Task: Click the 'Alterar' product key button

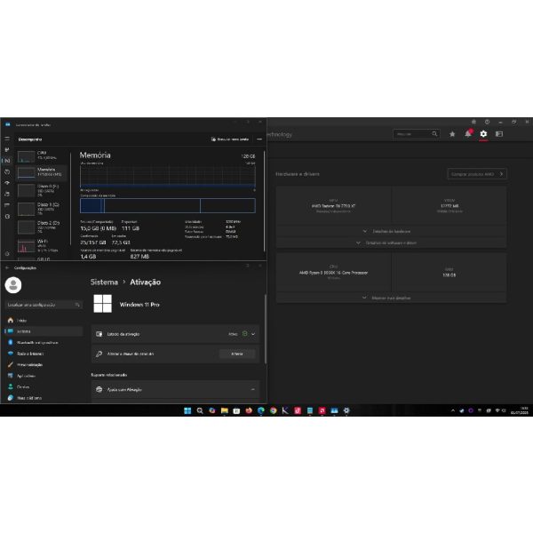Action: [x=236, y=354]
